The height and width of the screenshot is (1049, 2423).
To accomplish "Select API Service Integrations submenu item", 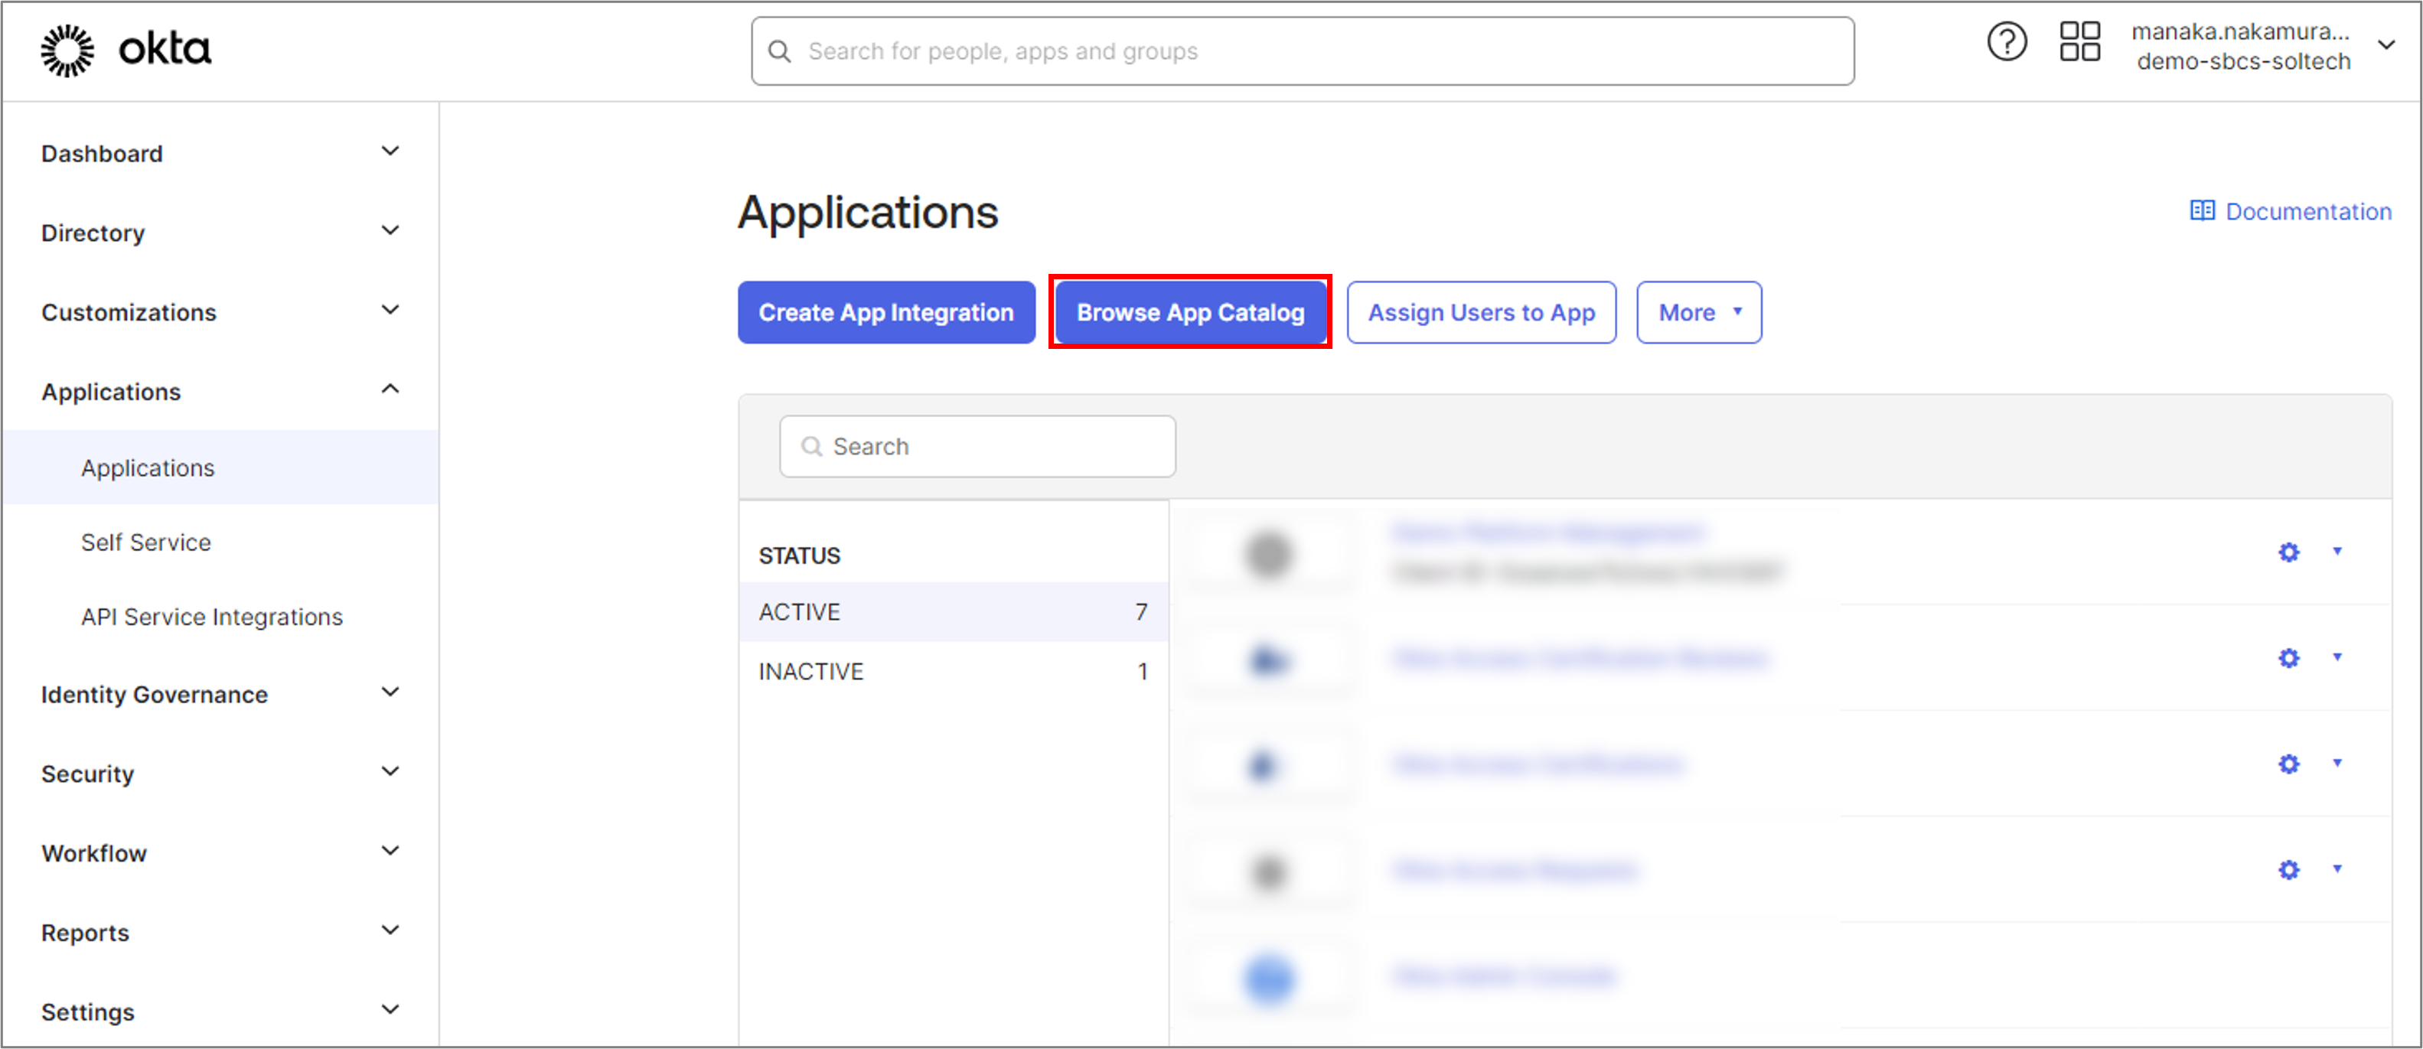I will tap(212, 617).
